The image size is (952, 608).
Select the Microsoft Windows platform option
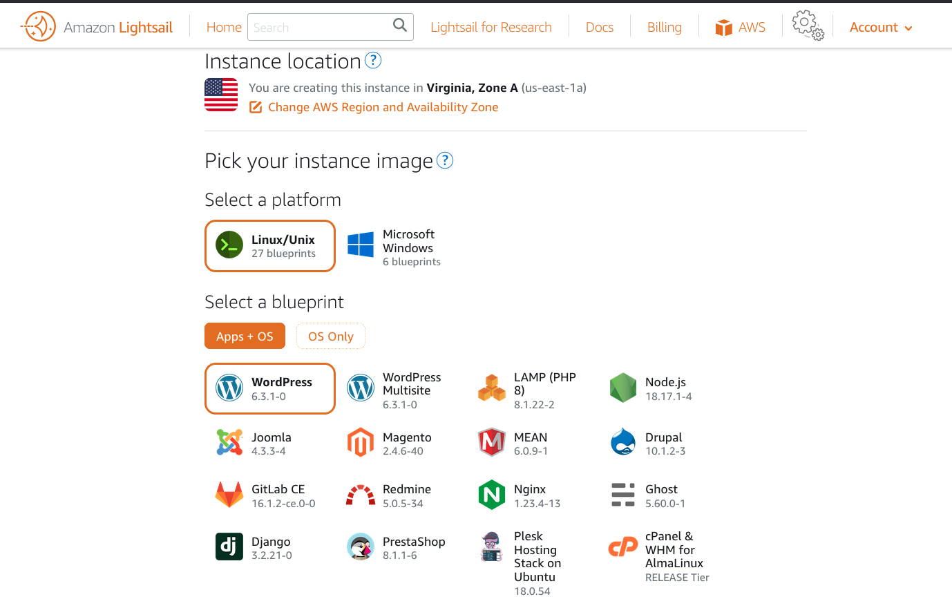[401, 246]
